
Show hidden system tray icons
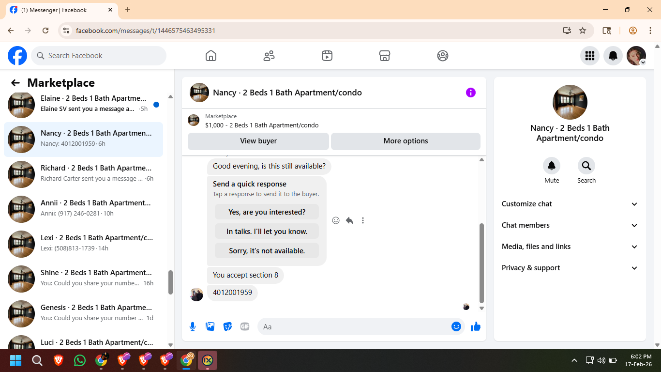click(x=574, y=360)
